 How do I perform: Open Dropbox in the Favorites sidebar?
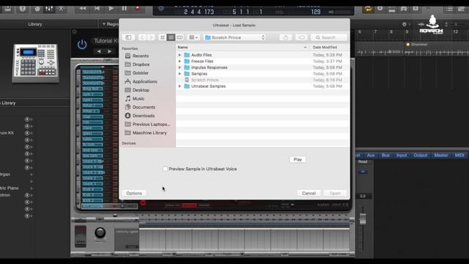(x=141, y=65)
